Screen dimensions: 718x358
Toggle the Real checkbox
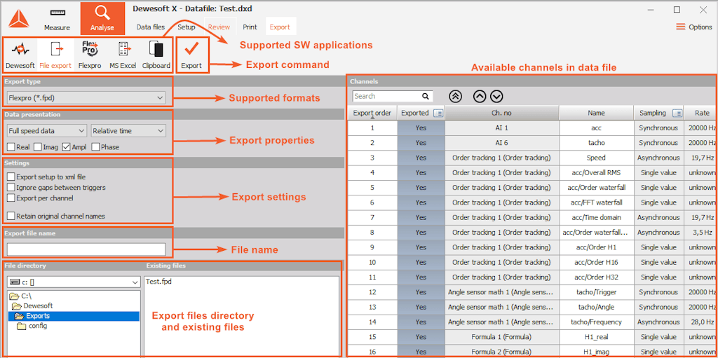point(11,147)
